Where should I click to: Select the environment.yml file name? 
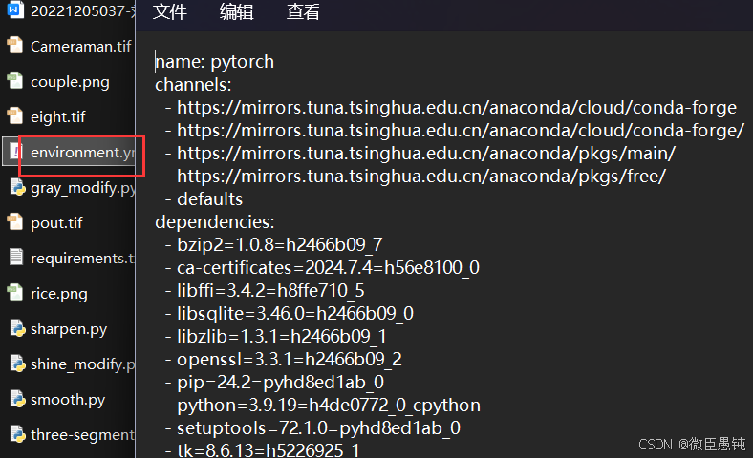(82, 152)
